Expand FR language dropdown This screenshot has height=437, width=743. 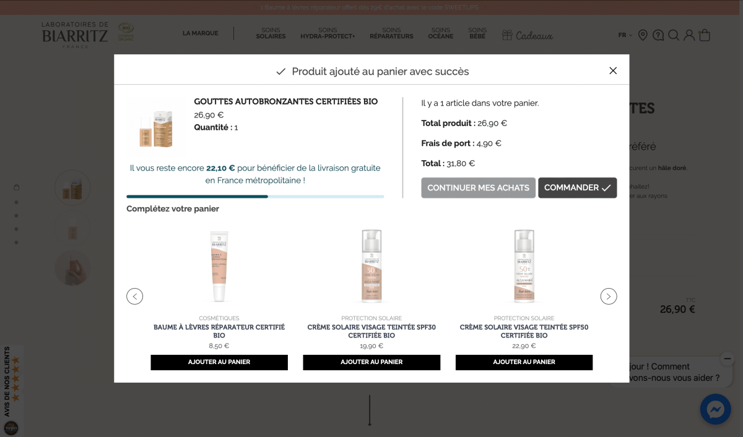(x=625, y=35)
